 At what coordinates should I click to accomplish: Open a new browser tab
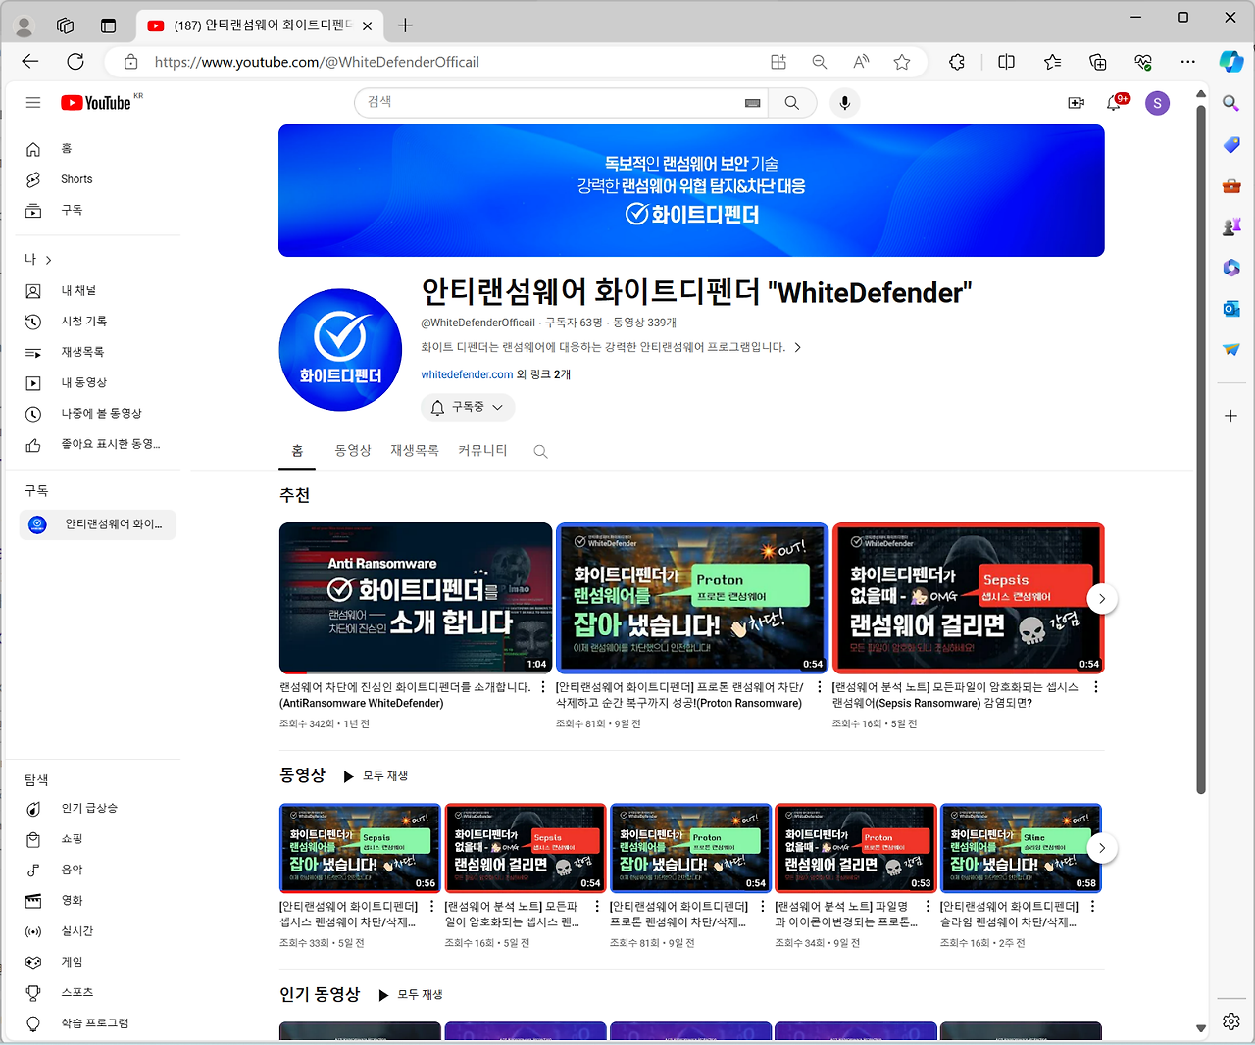pos(406,25)
